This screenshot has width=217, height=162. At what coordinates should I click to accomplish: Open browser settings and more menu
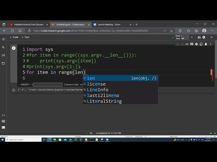click(212, 31)
